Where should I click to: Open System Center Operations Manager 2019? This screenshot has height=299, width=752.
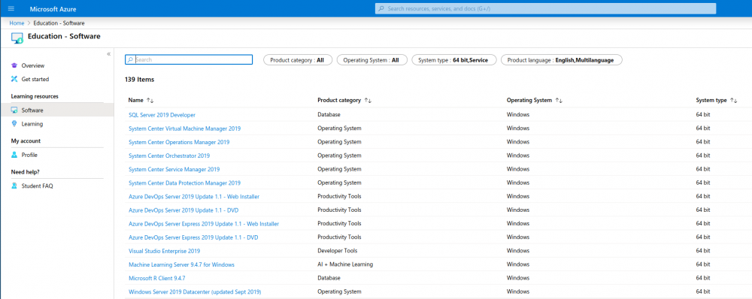[x=179, y=142]
